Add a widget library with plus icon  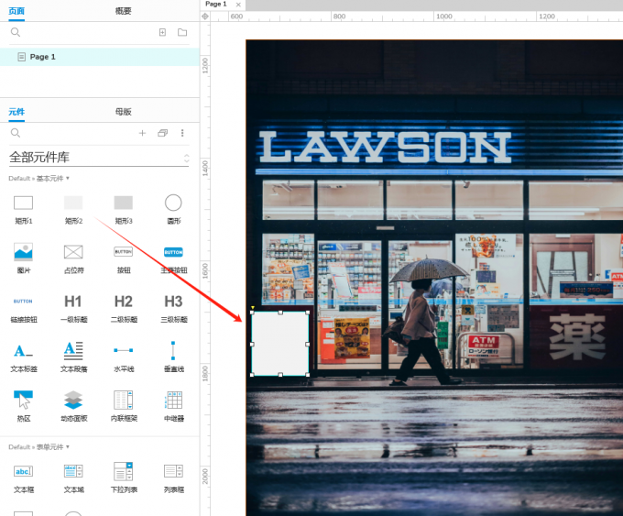point(142,133)
